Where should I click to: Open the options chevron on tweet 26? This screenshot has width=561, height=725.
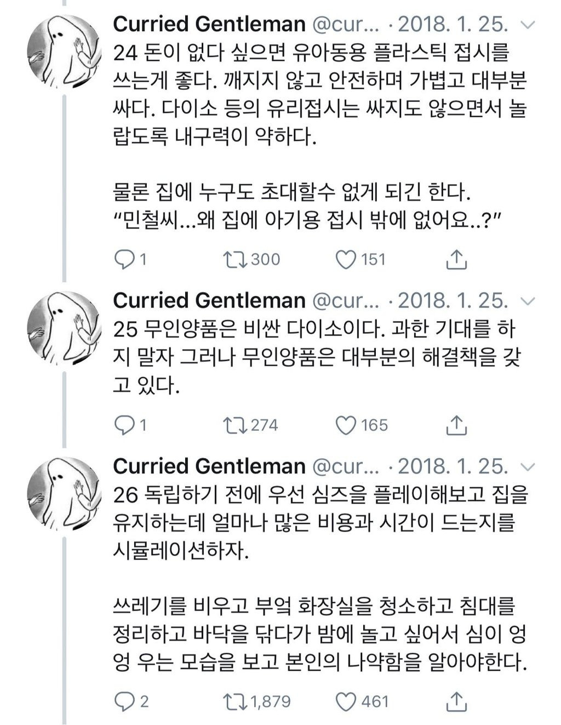528,467
